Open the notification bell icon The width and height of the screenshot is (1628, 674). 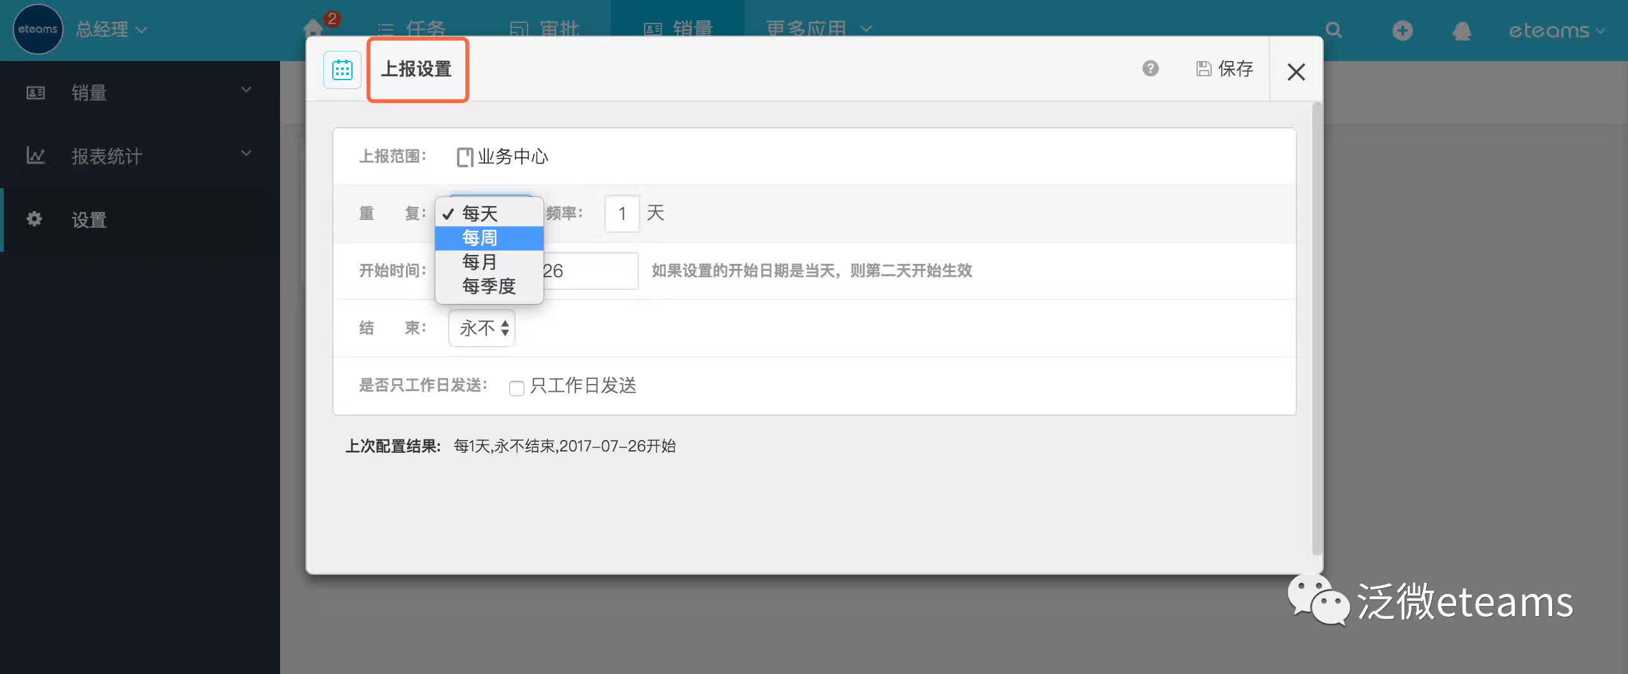(1462, 31)
